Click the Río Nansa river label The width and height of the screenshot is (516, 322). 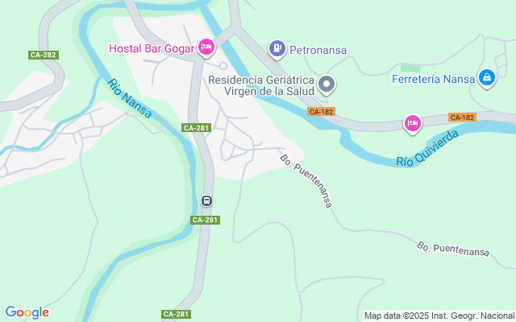pyautogui.click(x=130, y=98)
